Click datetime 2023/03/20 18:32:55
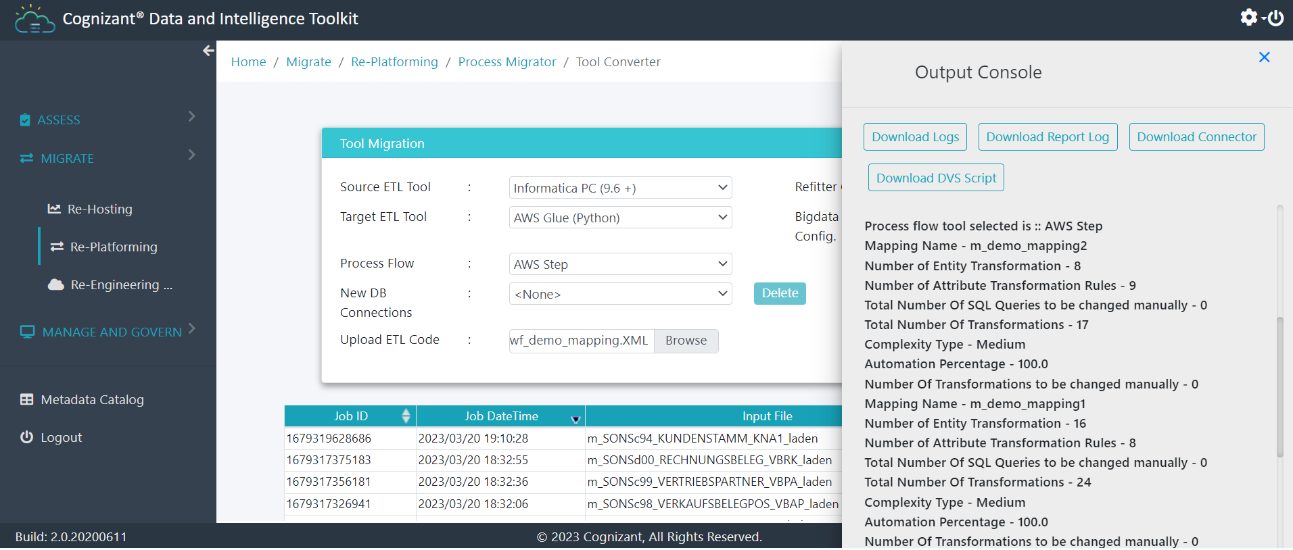1293x550 pixels. [x=473, y=460]
